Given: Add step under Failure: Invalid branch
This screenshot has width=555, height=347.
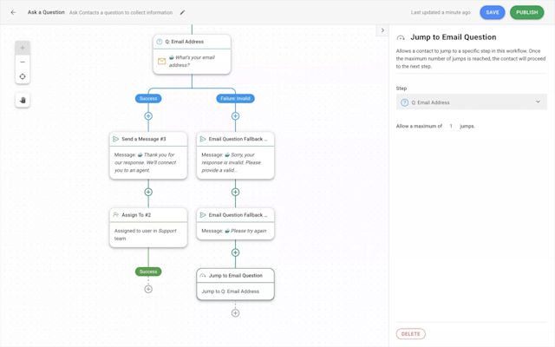Looking at the screenshot, I should point(235,115).
